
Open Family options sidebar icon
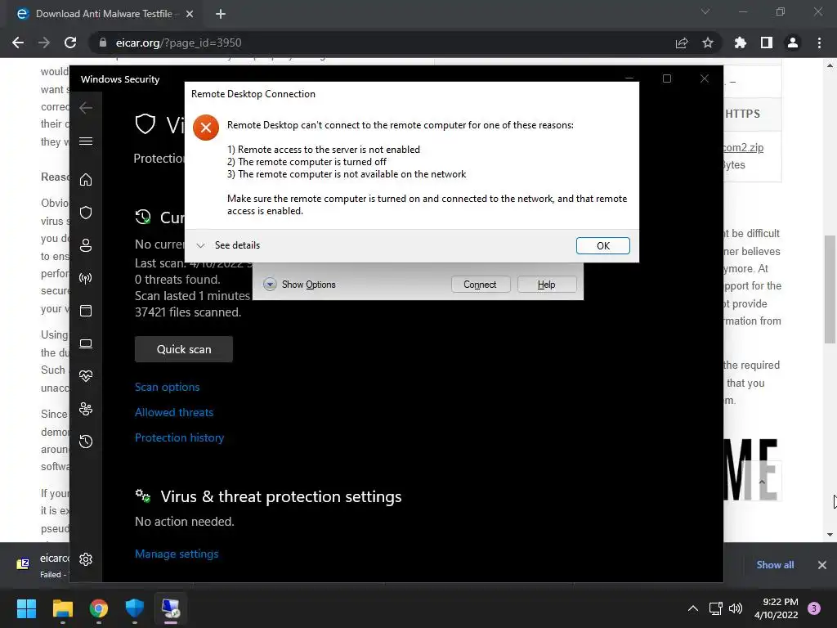pyautogui.click(x=86, y=409)
